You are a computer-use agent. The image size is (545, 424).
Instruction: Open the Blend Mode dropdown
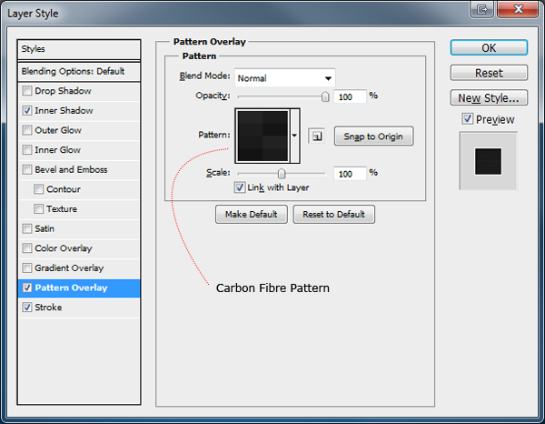click(x=285, y=78)
